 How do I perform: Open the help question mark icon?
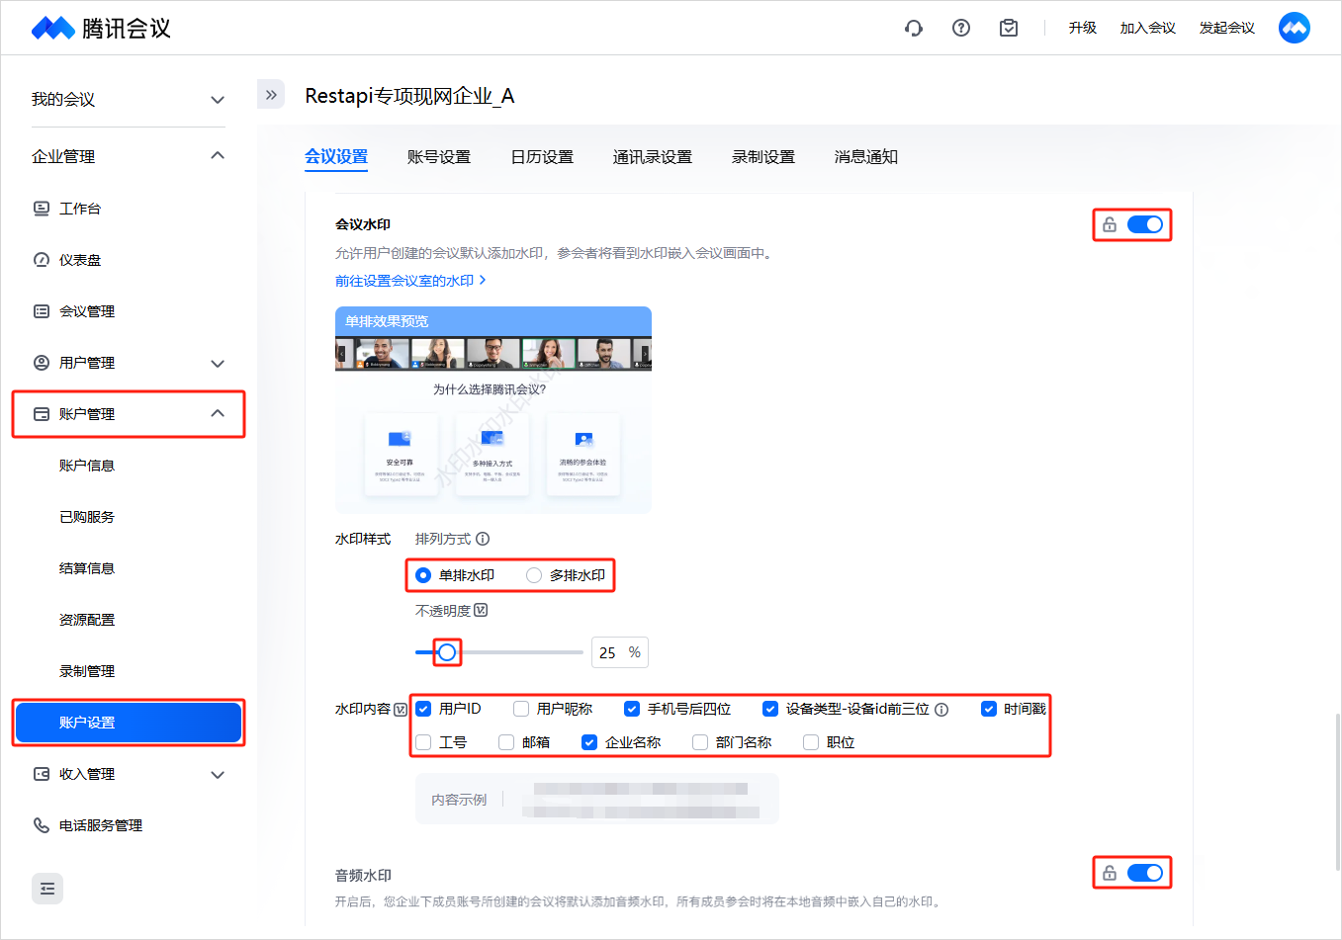[x=961, y=28]
